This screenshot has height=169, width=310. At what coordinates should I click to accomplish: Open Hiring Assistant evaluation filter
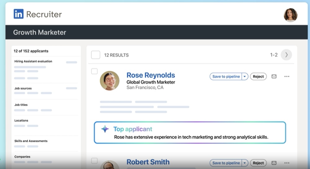[33, 61]
